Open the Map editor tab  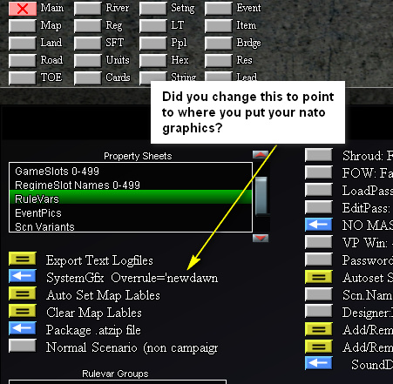pos(23,26)
